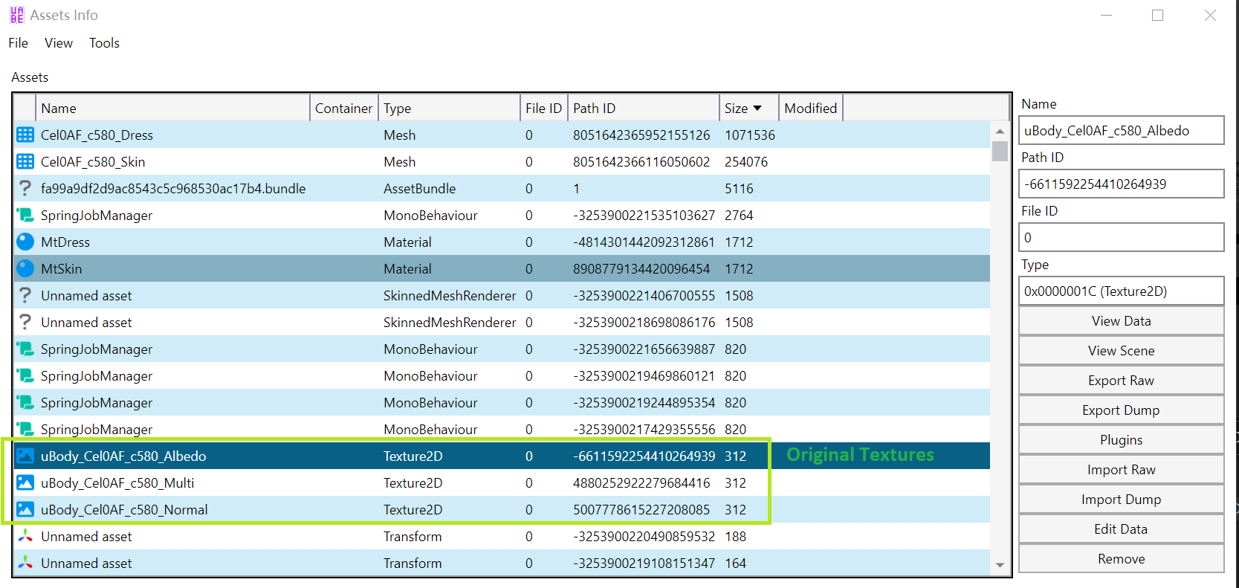Select the MtSkin material row name
This screenshot has height=588, width=1239.
click(61, 269)
